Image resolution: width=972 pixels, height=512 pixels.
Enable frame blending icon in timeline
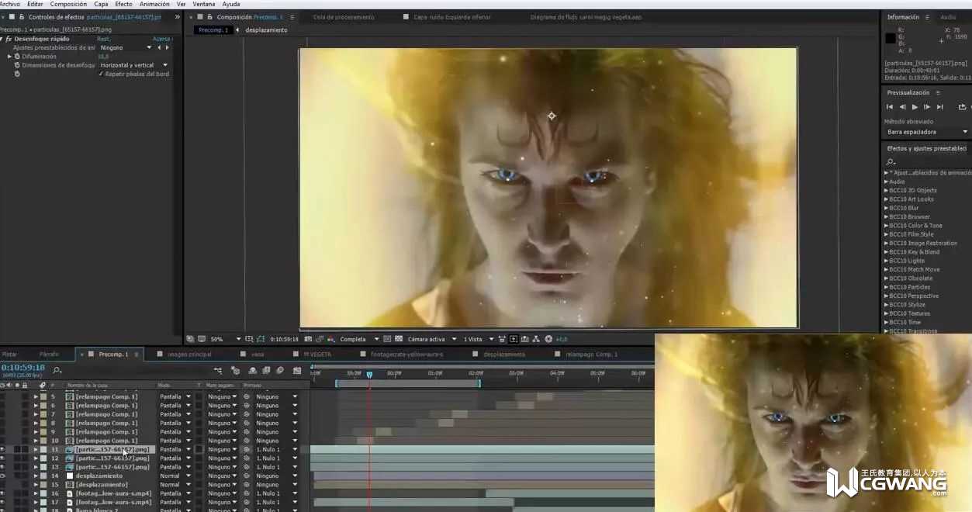(x=266, y=371)
